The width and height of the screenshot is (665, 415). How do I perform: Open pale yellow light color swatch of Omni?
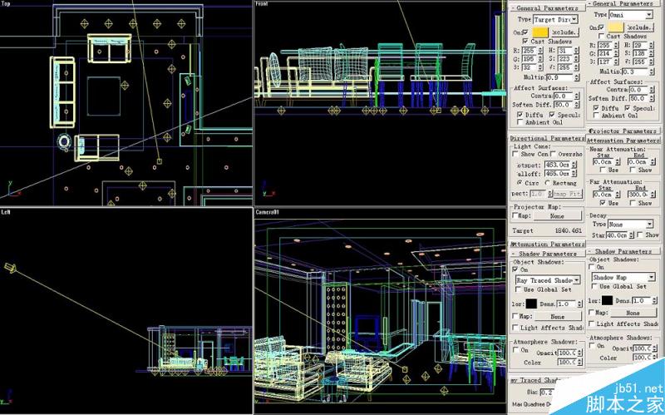615,27
